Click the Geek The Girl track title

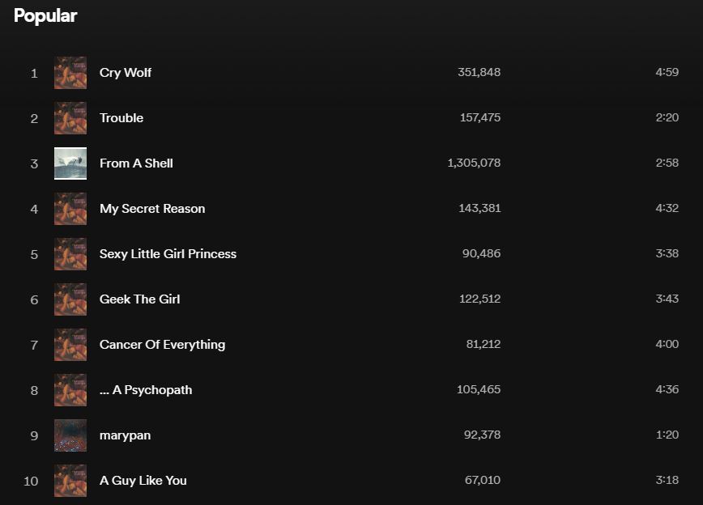tap(139, 299)
